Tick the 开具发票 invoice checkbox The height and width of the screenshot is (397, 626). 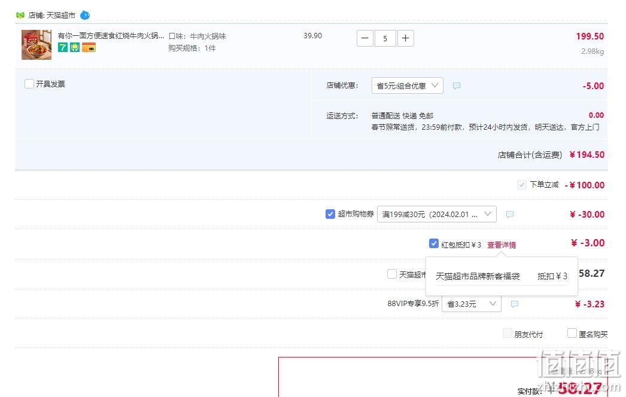pyautogui.click(x=29, y=84)
